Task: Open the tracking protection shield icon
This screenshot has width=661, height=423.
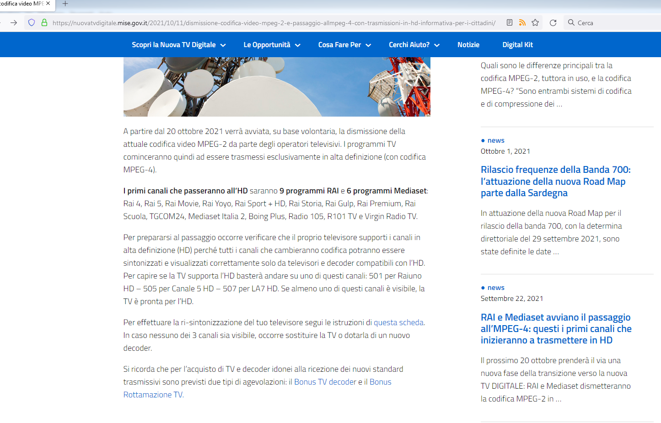Action: tap(32, 22)
